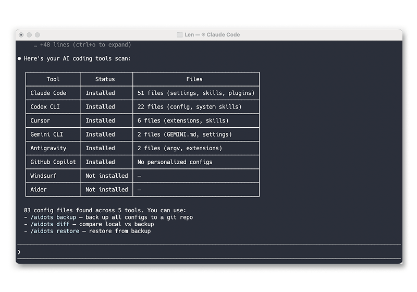Screen dimensions: 417x292
Task: Click the prompt chevron at the input line
Action: [19, 252]
